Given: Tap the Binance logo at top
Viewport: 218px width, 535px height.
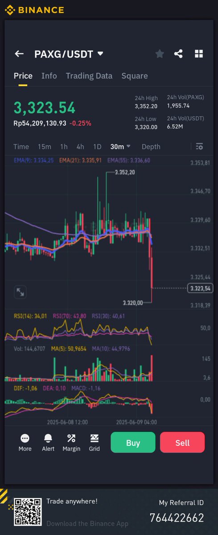Looking at the screenshot, I should pyautogui.click(x=34, y=10).
